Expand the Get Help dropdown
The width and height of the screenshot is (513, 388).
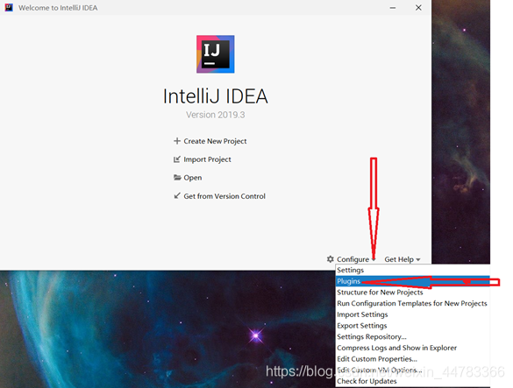point(403,259)
